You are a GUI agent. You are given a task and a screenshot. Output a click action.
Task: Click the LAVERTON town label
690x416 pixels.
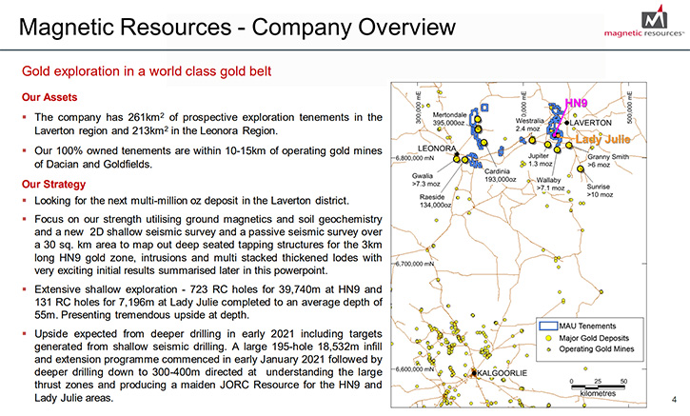(x=591, y=123)
